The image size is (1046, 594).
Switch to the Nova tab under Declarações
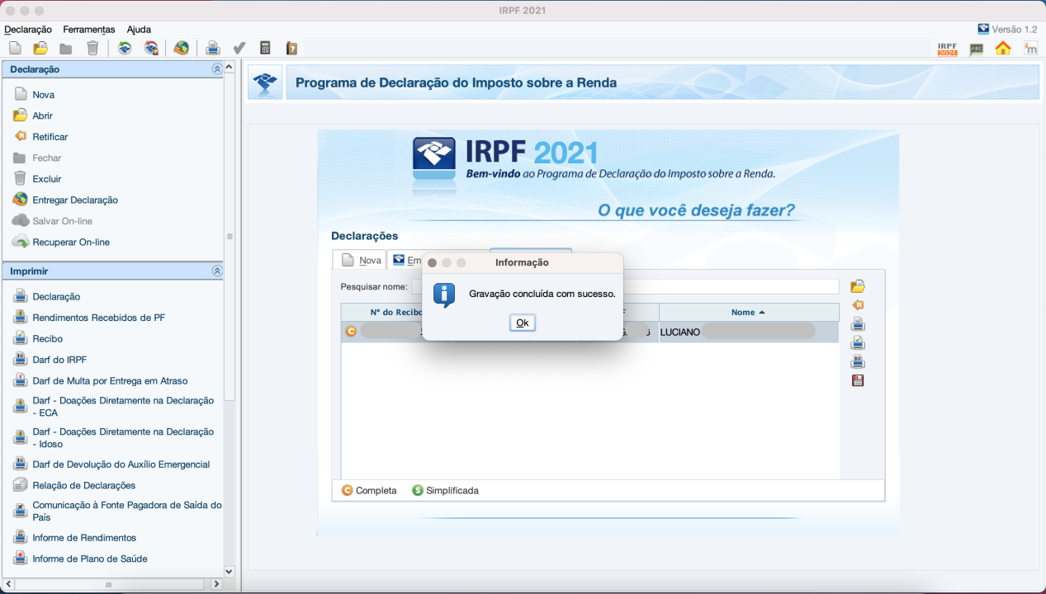click(x=361, y=260)
